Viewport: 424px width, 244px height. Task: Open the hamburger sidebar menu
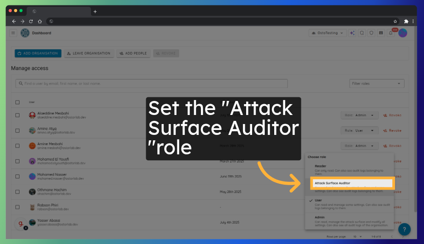click(13, 33)
